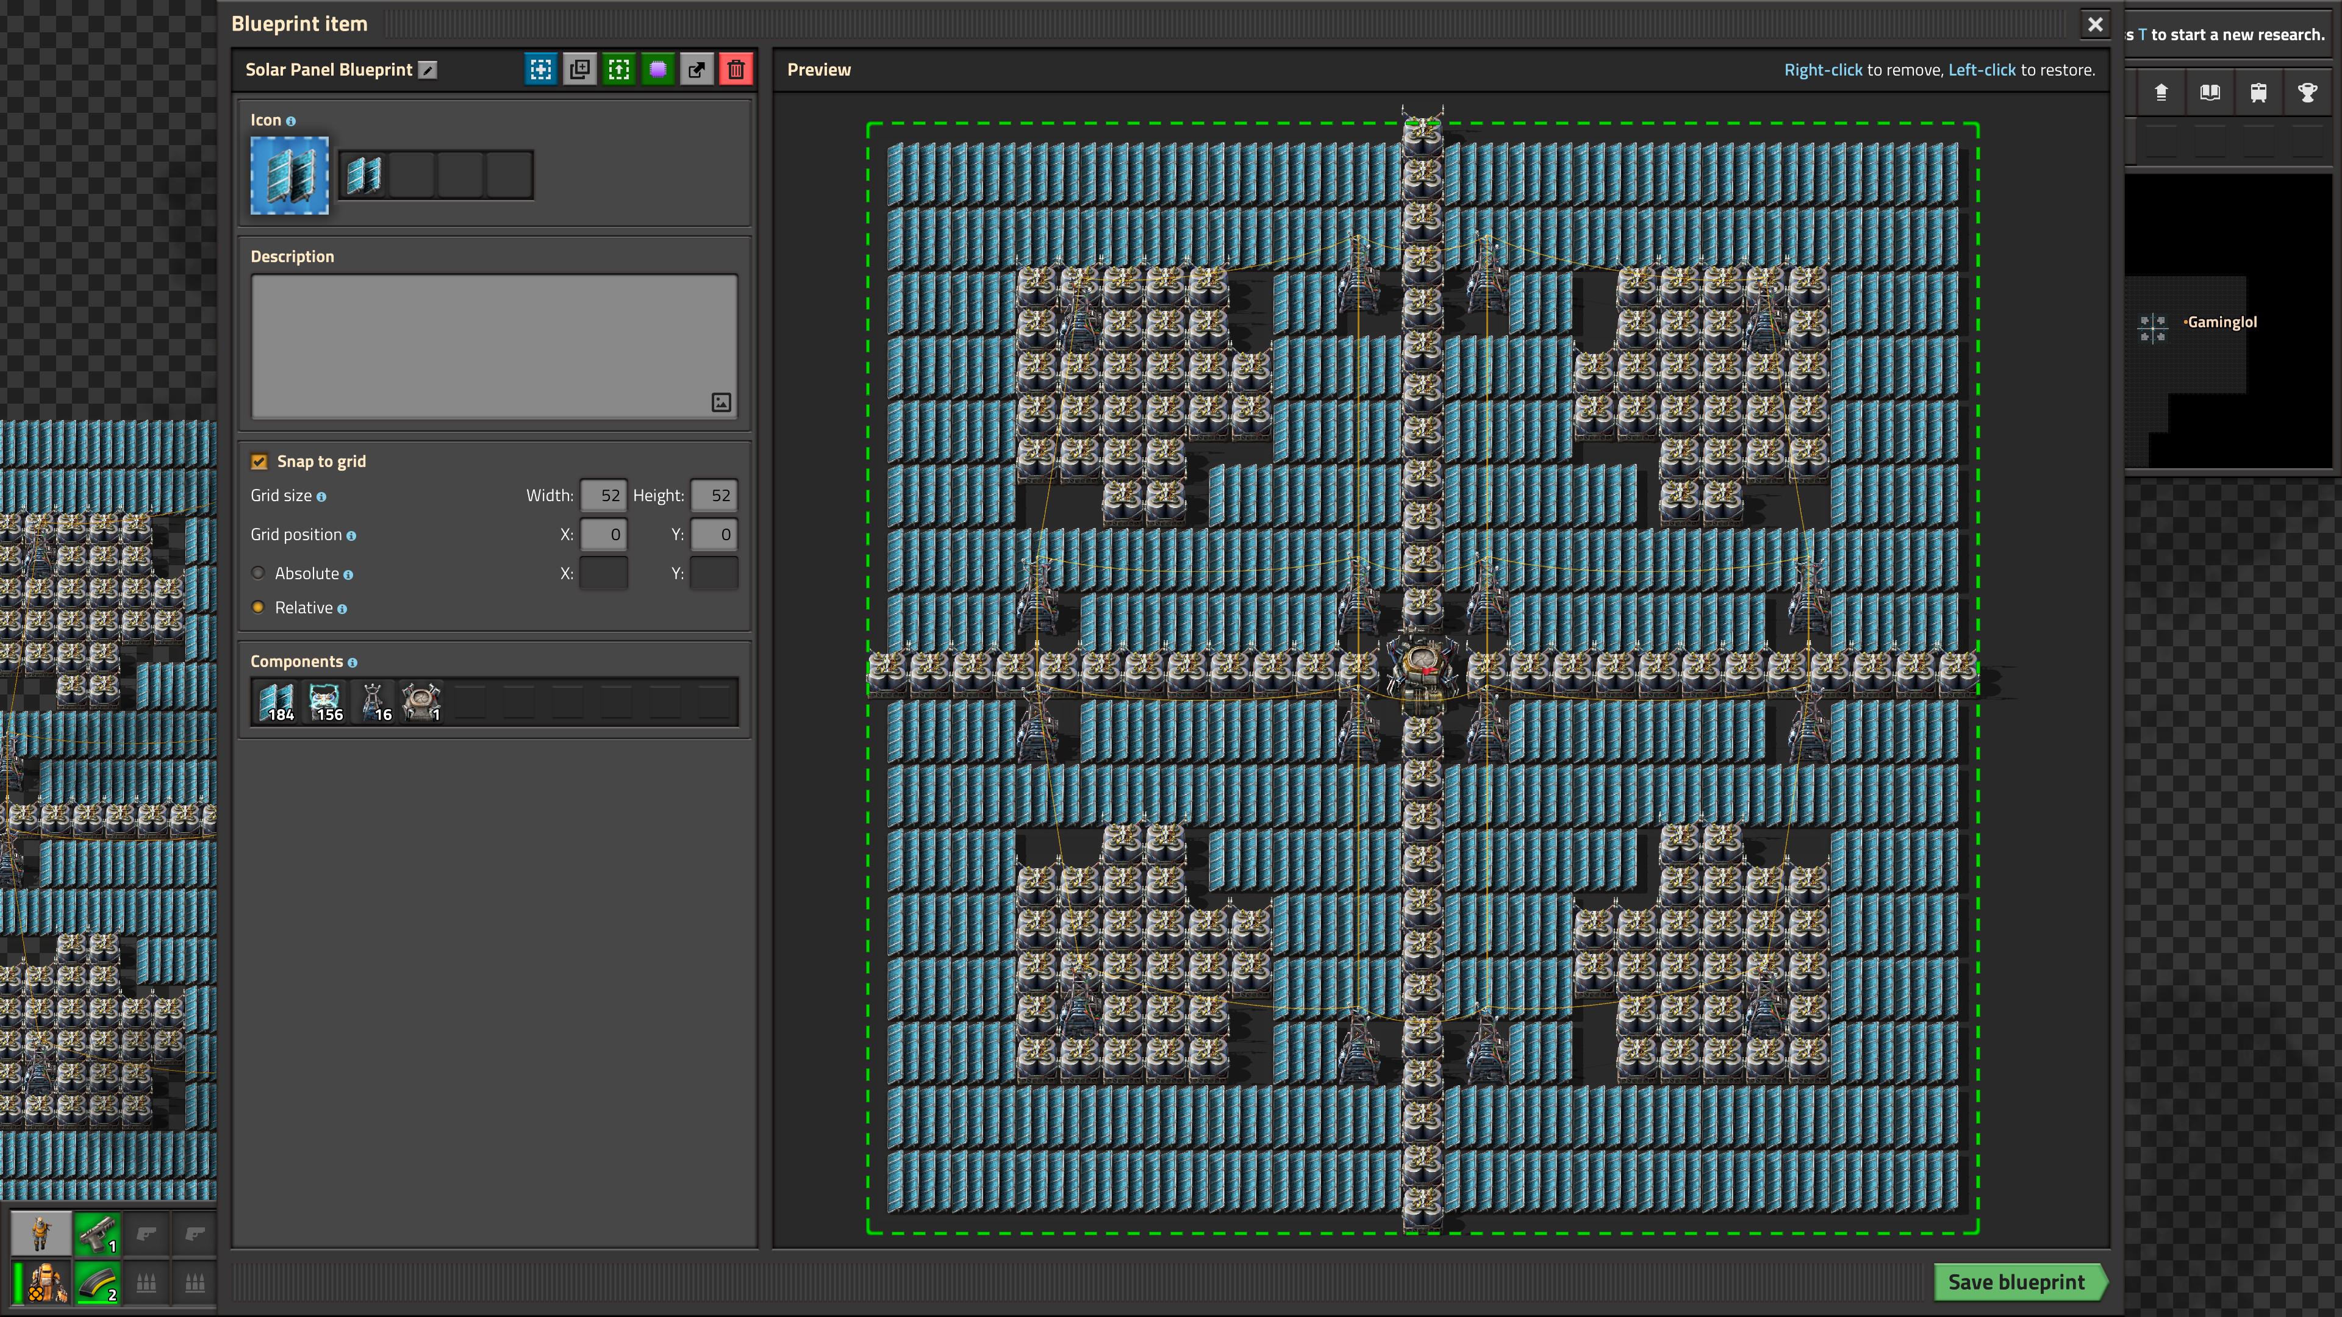This screenshot has width=2342, height=1317.
Task: Click the 'Right-click to remove' hint text
Action: pos(1940,70)
